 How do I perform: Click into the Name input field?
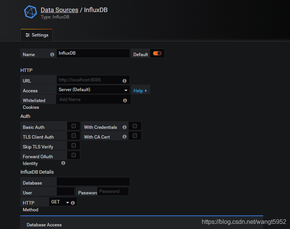pos(93,53)
